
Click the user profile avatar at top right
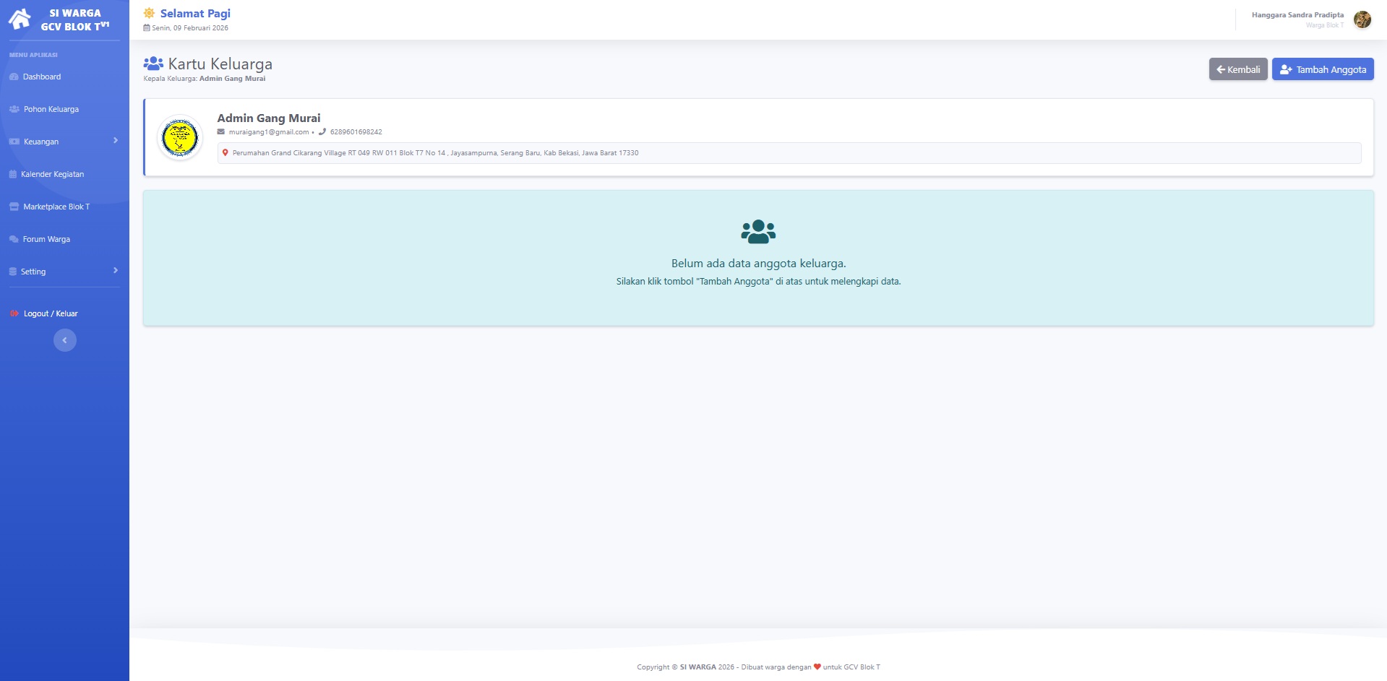(x=1362, y=19)
